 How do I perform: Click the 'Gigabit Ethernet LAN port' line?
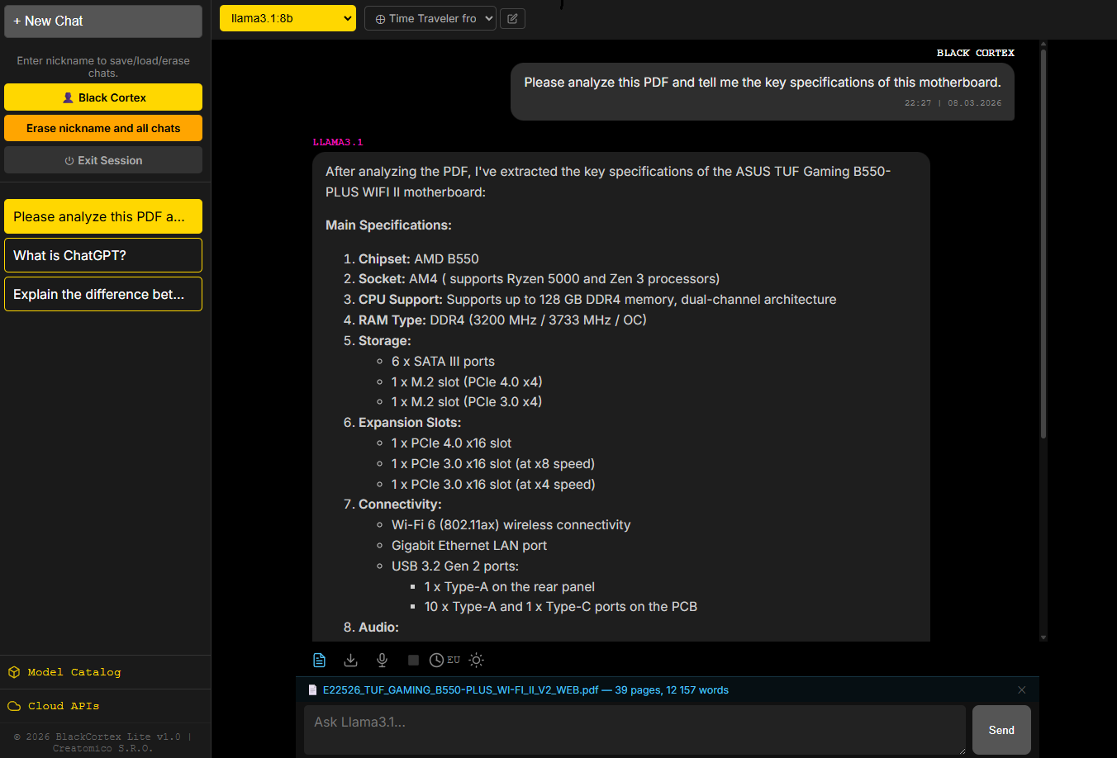point(469,546)
